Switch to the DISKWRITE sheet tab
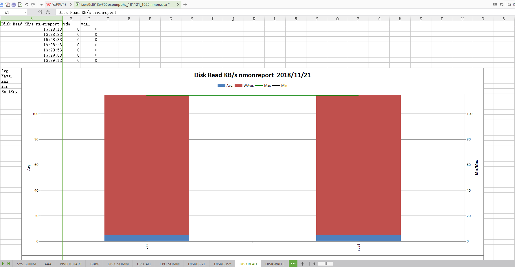 point(275,264)
